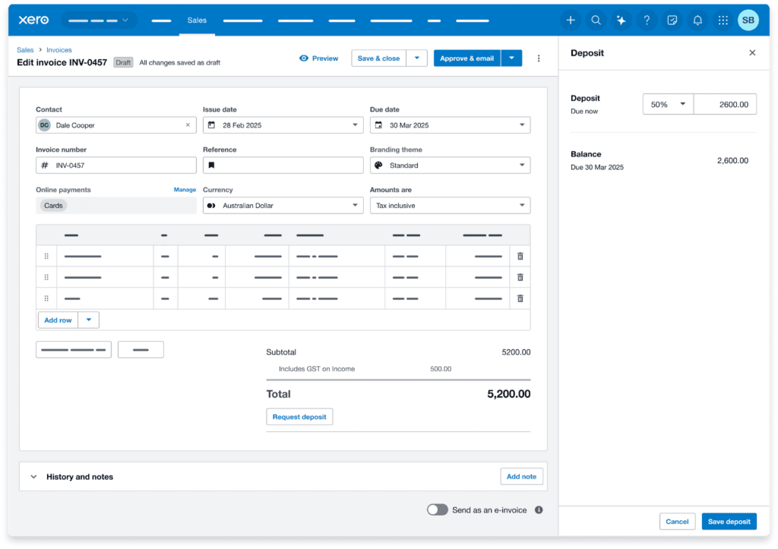This screenshot has width=778, height=549.
Task: Click the plus create-new icon in header
Action: coord(571,21)
